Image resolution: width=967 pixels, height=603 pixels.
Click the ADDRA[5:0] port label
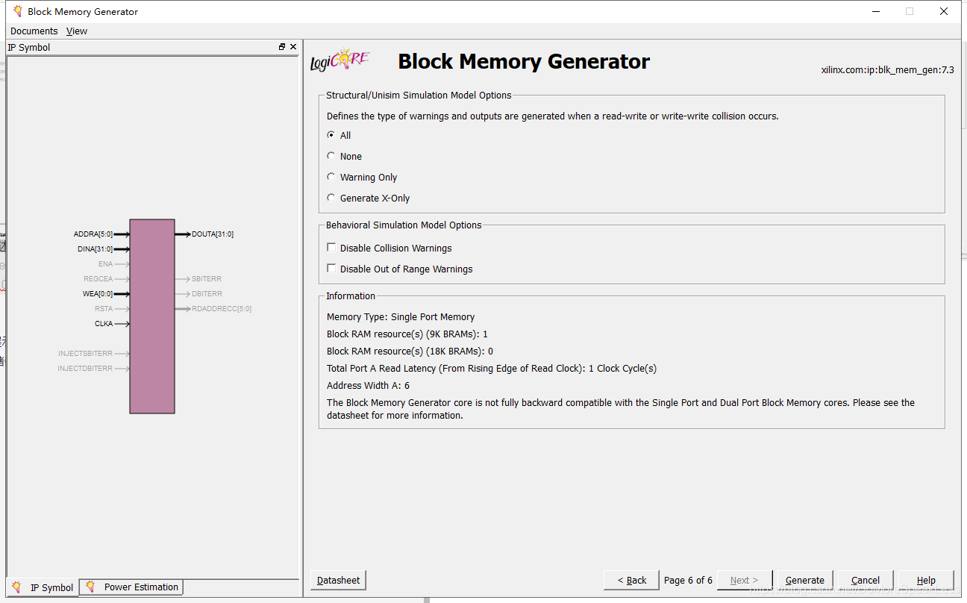93,234
